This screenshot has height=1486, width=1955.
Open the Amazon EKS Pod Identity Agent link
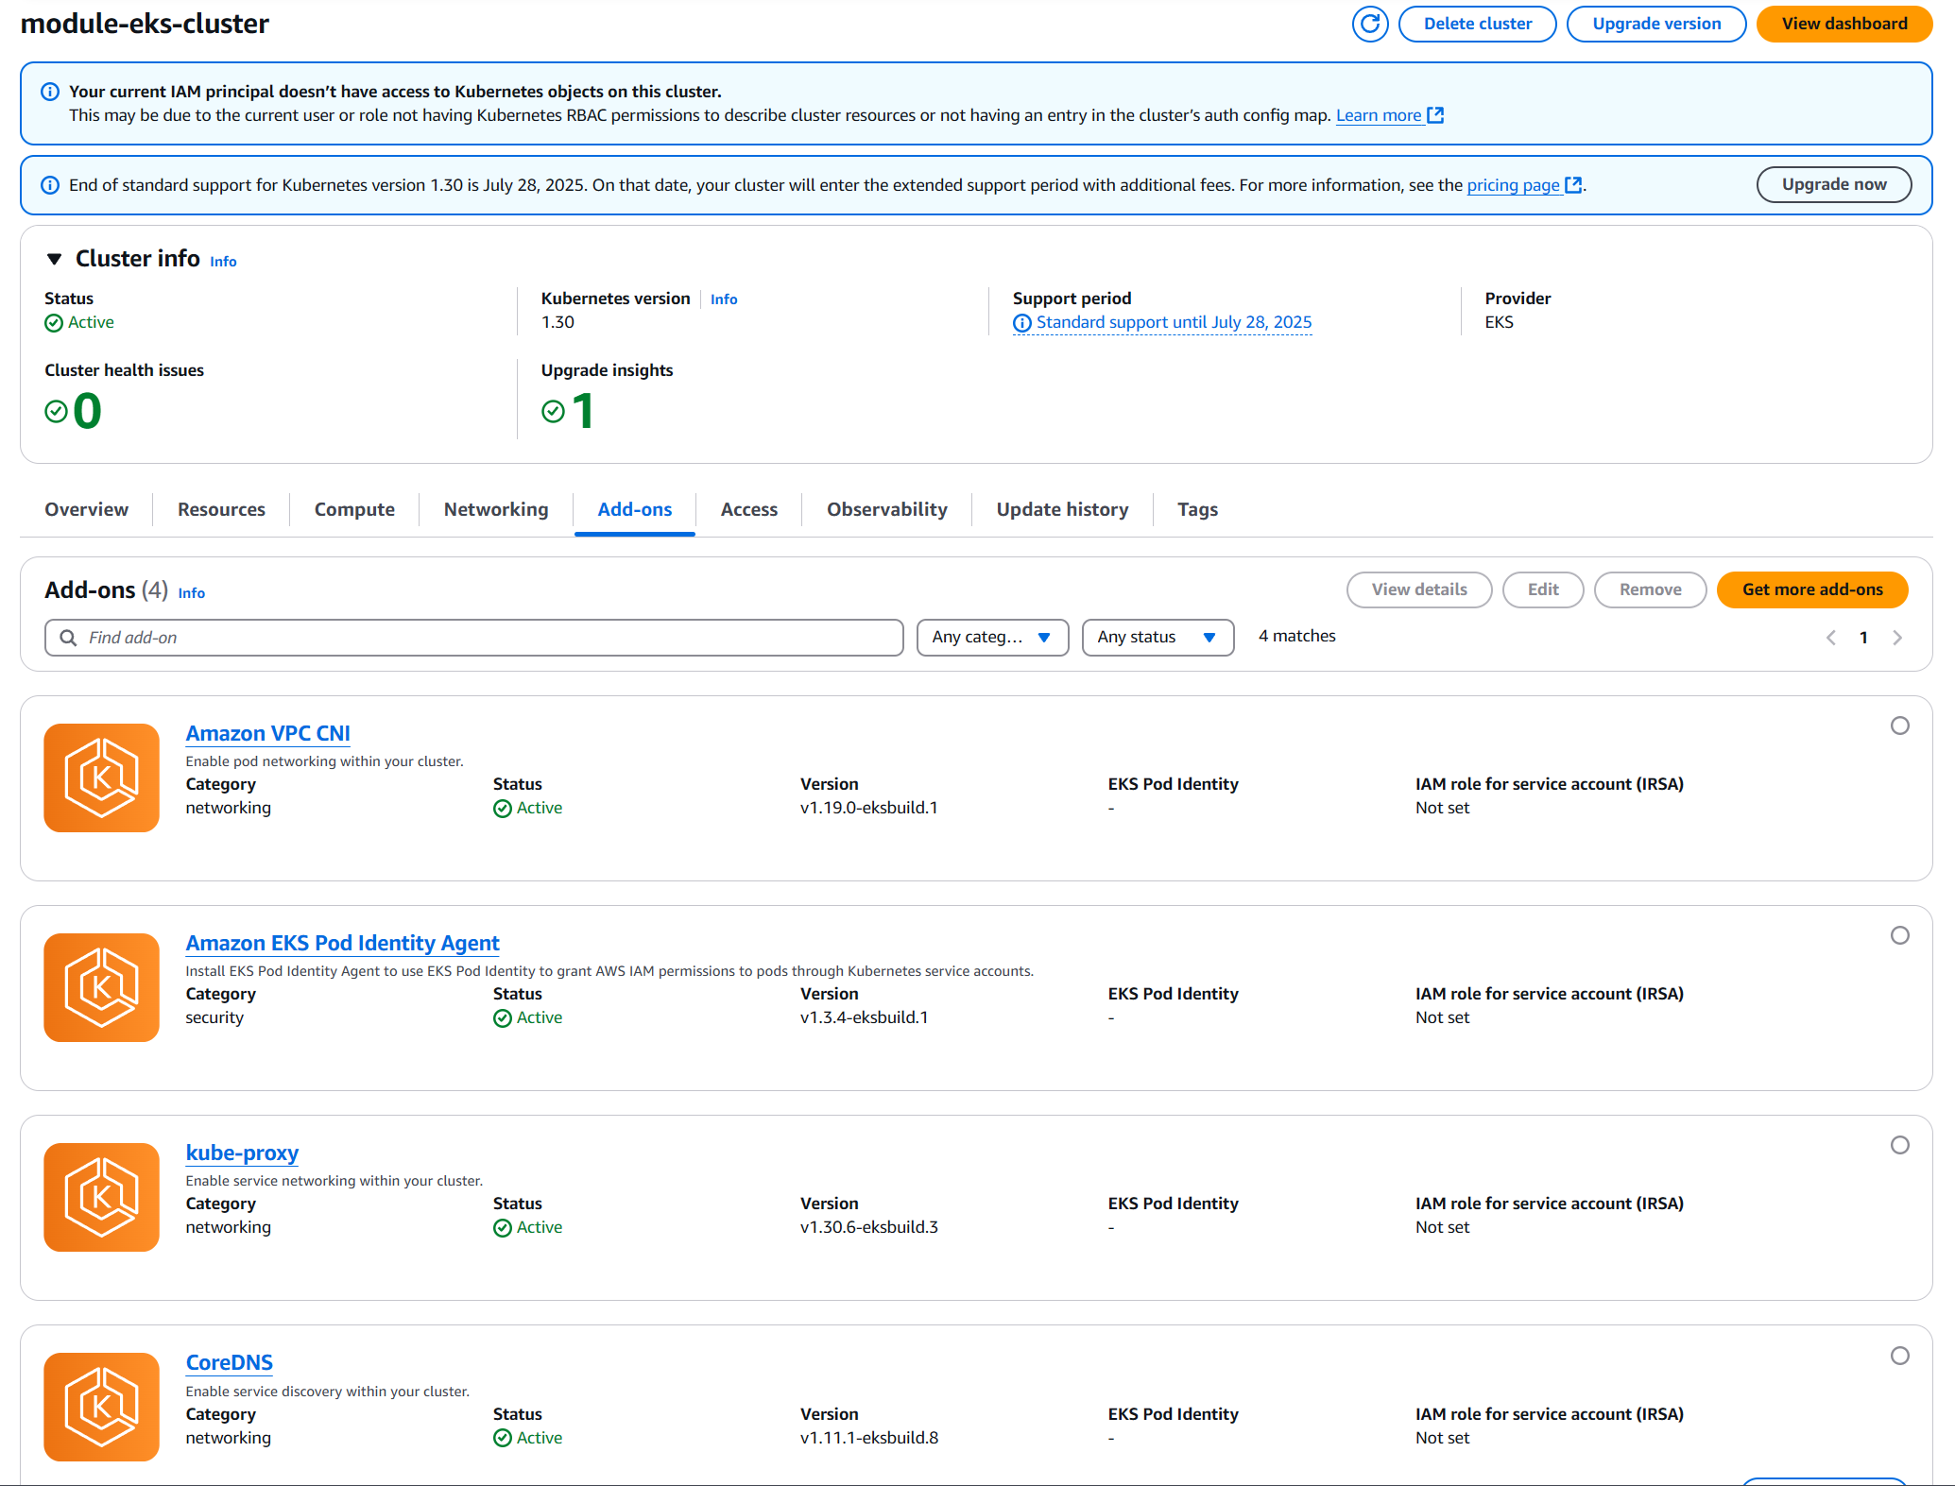[342, 944]
